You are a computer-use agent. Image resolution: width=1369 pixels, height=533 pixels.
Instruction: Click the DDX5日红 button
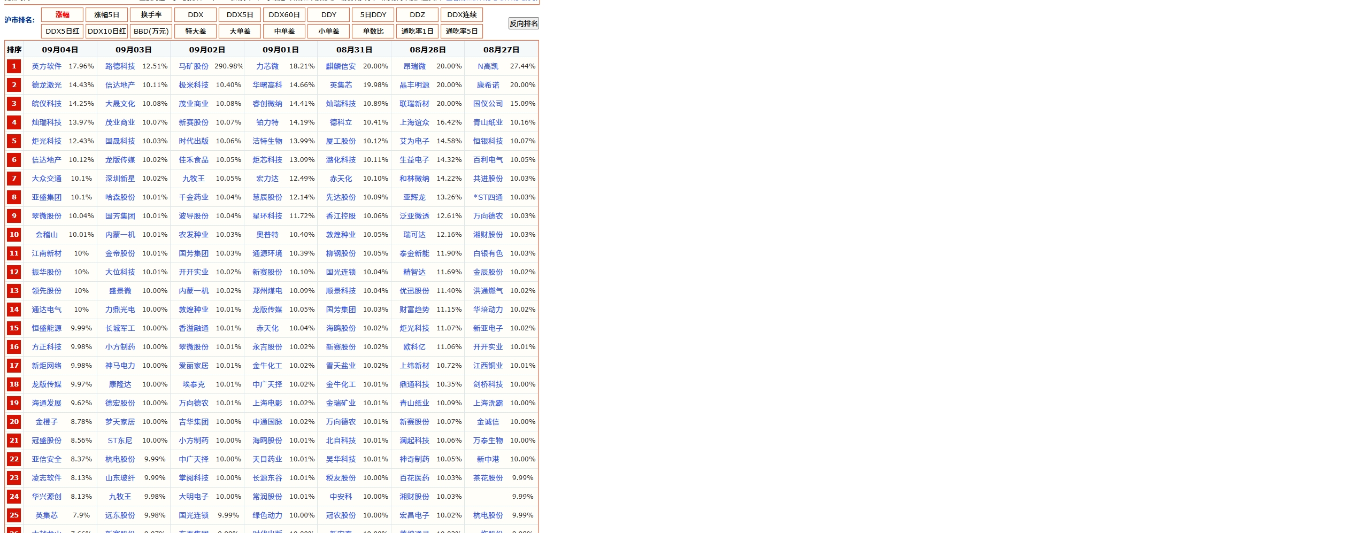click(x=63, y=32)
